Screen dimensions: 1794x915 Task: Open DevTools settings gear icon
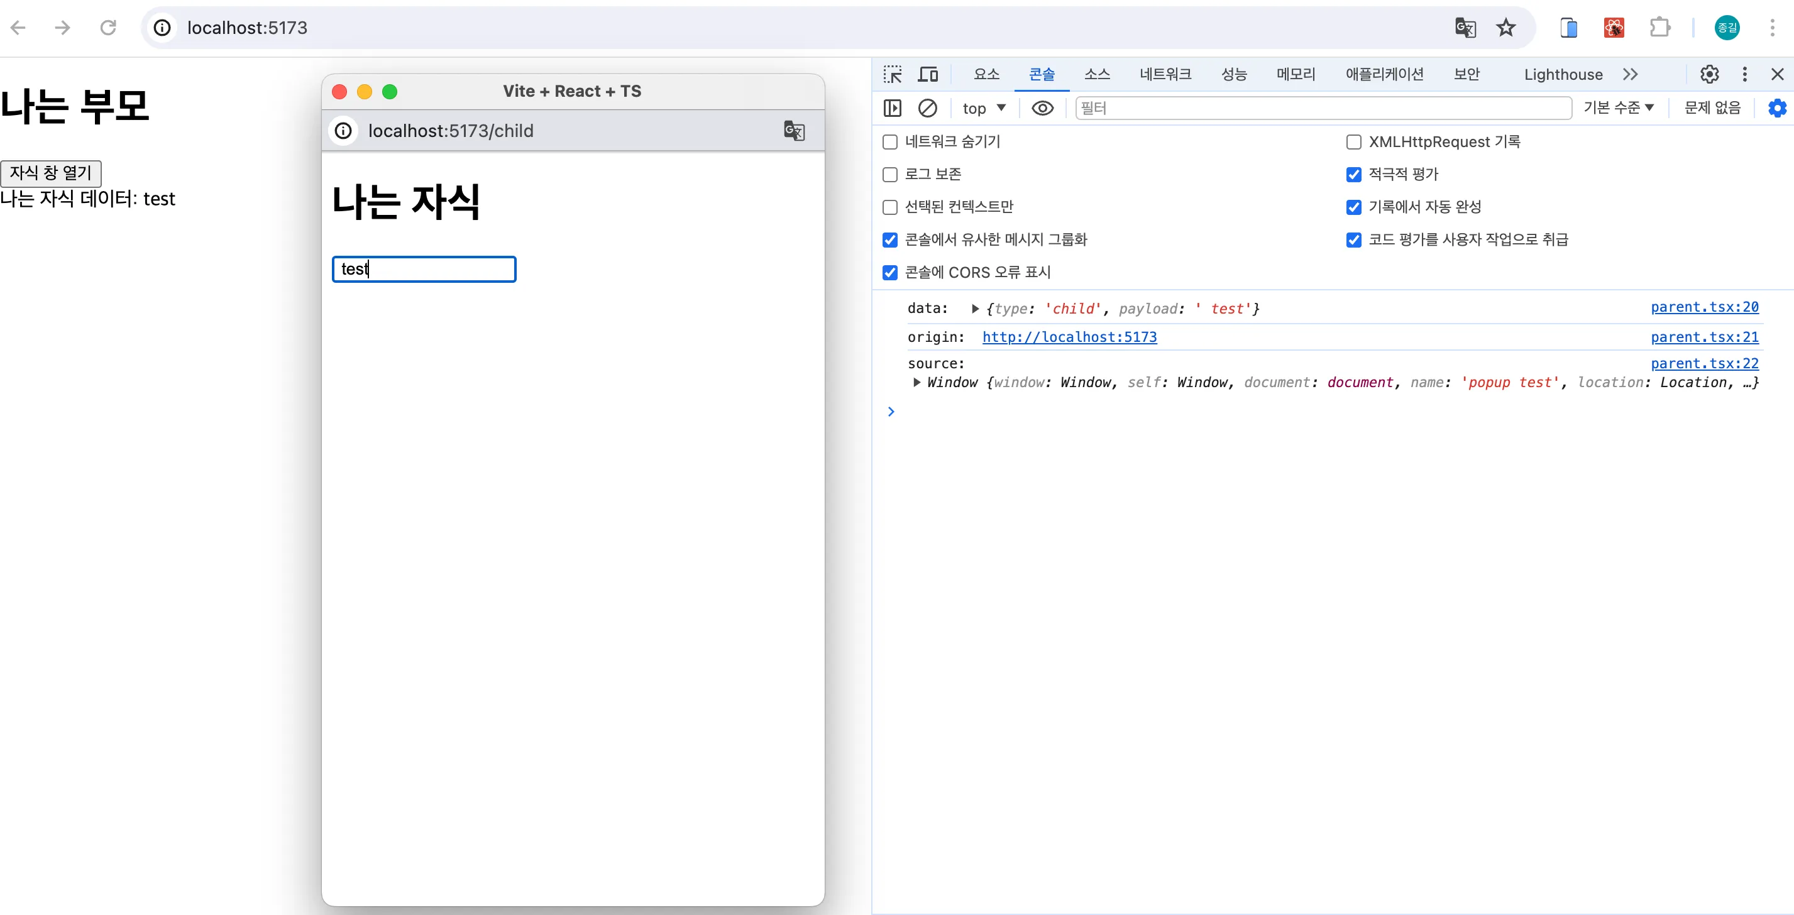pos(1709,75)
